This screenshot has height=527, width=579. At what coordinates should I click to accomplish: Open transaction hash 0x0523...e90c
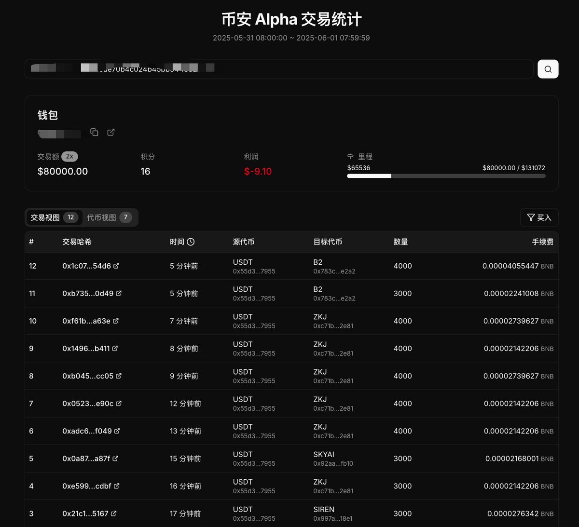87,403
